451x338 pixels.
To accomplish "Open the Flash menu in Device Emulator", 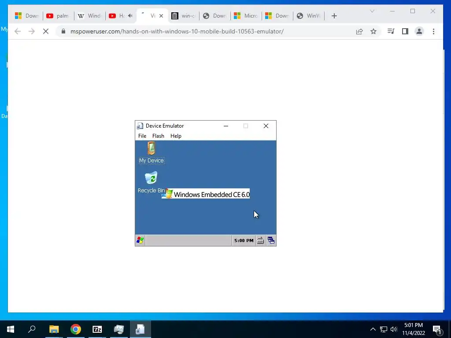I will [158, 136].
